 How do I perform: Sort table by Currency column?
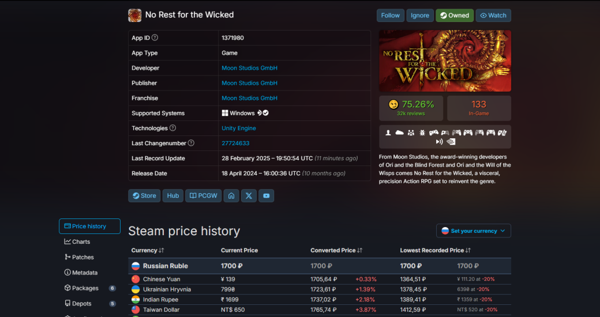[148, 251]
